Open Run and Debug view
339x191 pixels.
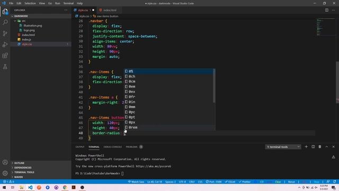coord(5,45)
